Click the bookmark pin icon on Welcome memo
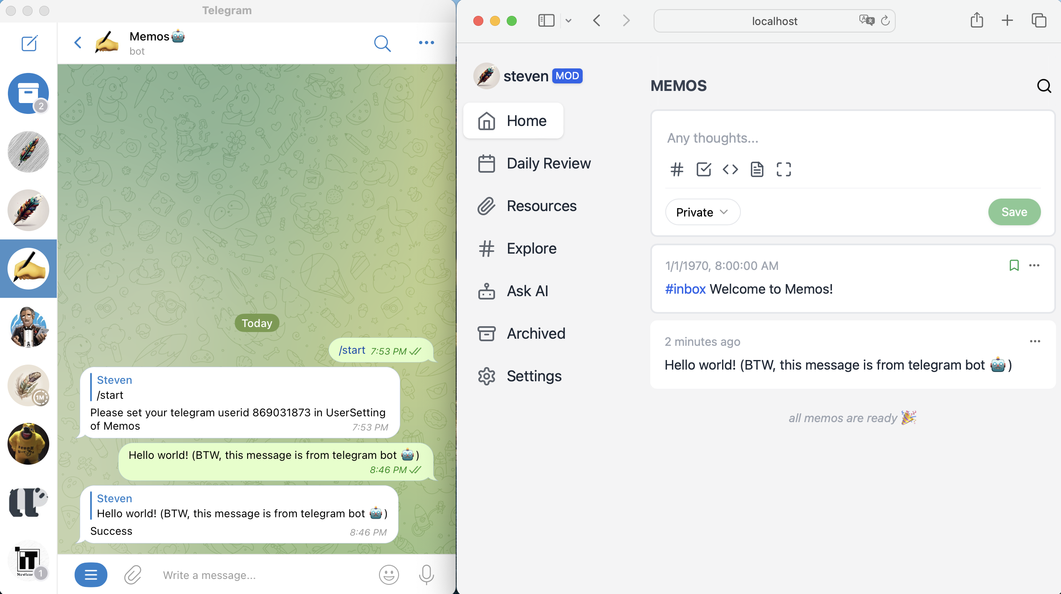The width and height of the screenshot is (1061, 594). point(1014,265)
